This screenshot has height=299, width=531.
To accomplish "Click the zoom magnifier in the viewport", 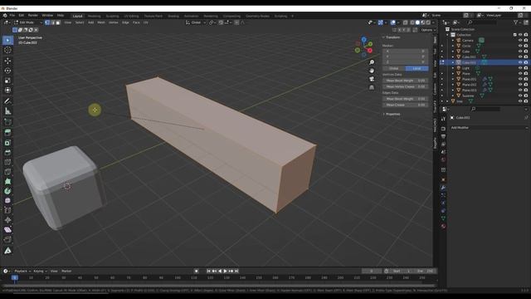I will tap(372, 62).
